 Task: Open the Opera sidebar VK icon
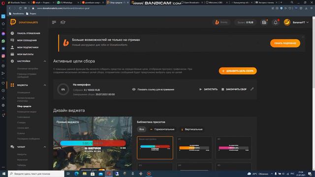pos(3,48)
